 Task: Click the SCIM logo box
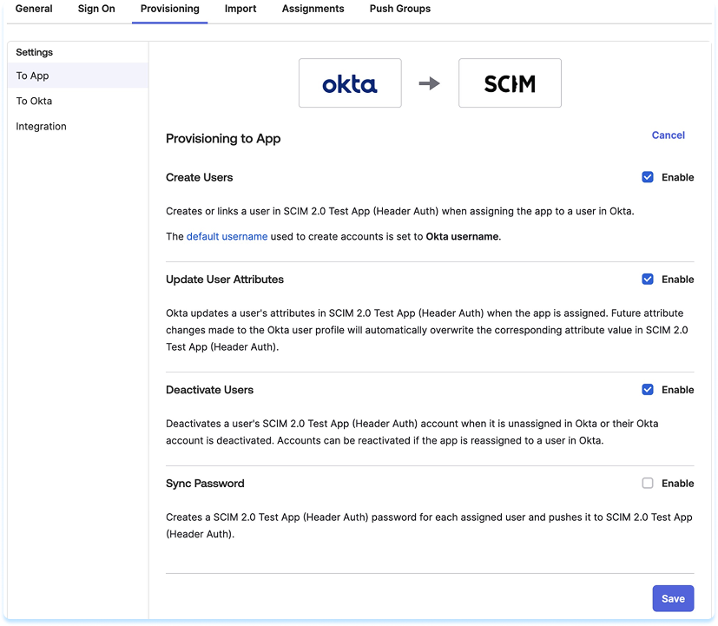tap(510, 83)
